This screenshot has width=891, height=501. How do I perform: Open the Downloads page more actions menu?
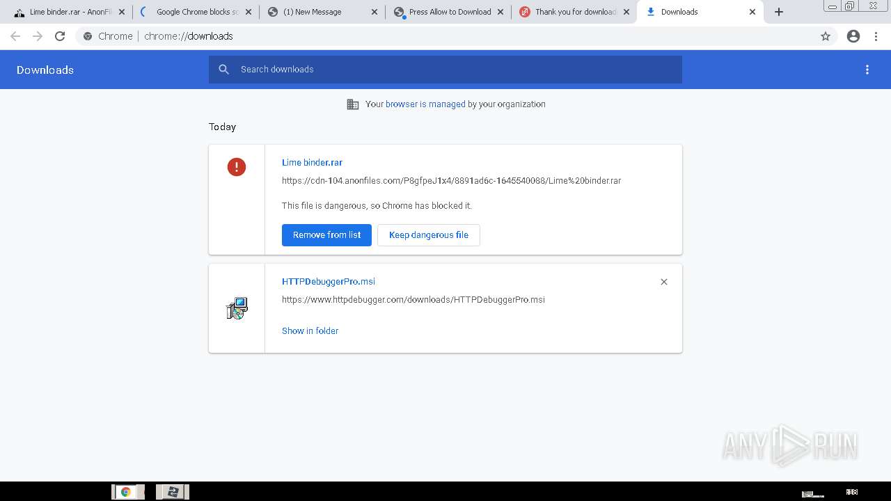click(x=867, y=70)
